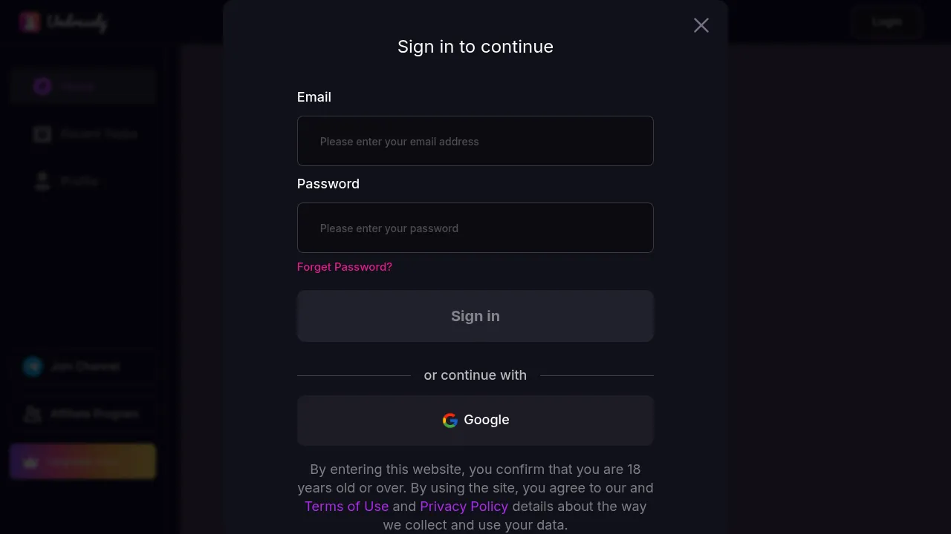The width and height of the screenshot is (951, 534).
Task: Continue with Google sign-in button
Action: (475, 421)
